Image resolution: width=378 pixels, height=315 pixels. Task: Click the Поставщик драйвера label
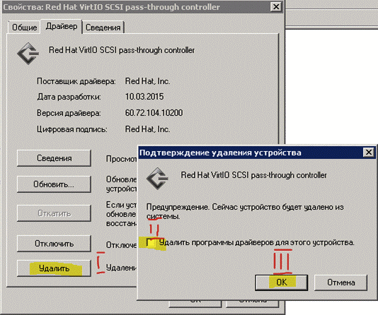[76, 81]
